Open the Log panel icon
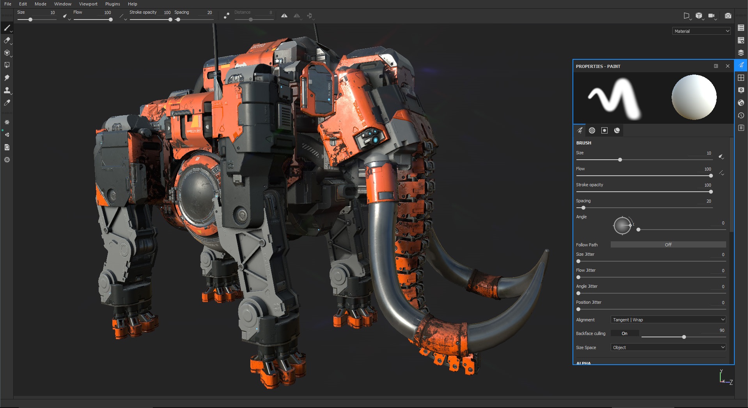This screenshot has width=748, height=408. [x=741, y=128]
